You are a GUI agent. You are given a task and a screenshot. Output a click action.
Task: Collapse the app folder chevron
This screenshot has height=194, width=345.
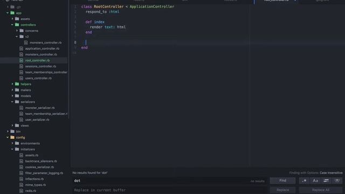[8, 13]
